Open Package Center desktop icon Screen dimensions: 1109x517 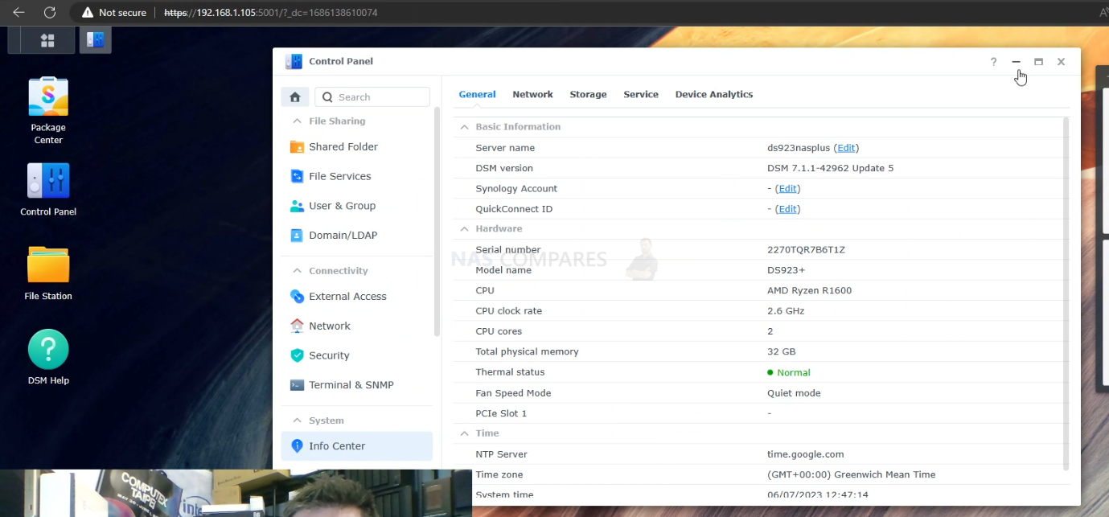click(x=48, y=110)
